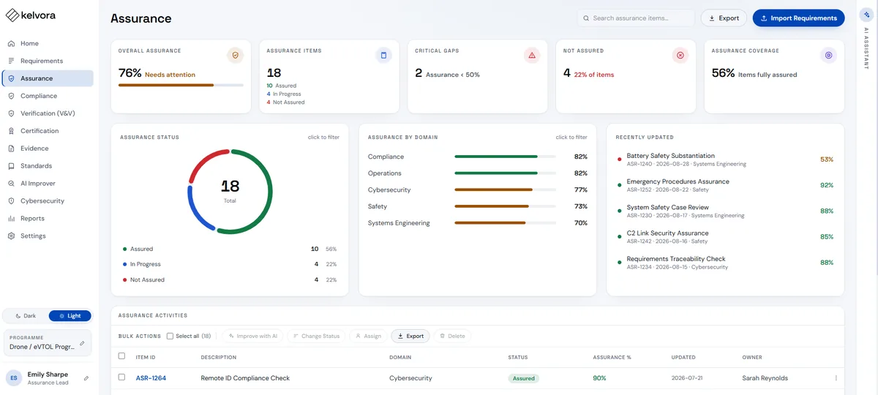Screen dimensions: 878x395
Task: Select Assurance in the sidebar
Action: 48,78
